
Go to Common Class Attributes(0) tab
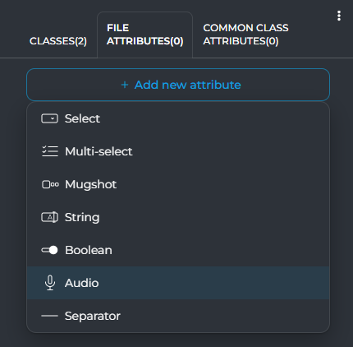pos(245,35)
